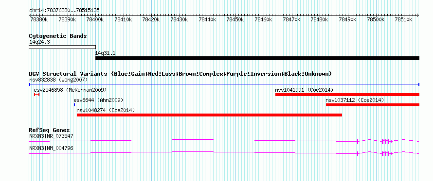Click the NRXN3 NM_004796 magenta gene line
The width and height of the screenshot is (433, 181).
[224, 153]
